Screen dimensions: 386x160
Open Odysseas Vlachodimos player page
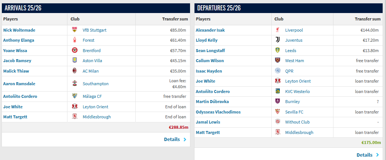click(218, 112)
